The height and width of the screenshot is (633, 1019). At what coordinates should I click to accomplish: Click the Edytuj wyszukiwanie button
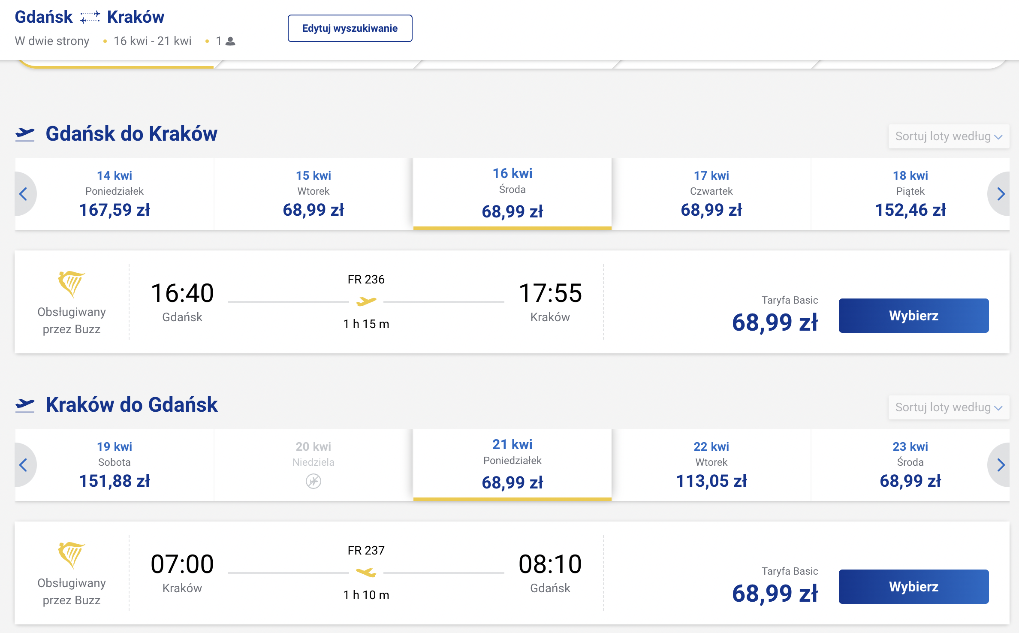[x=350, y=28]
